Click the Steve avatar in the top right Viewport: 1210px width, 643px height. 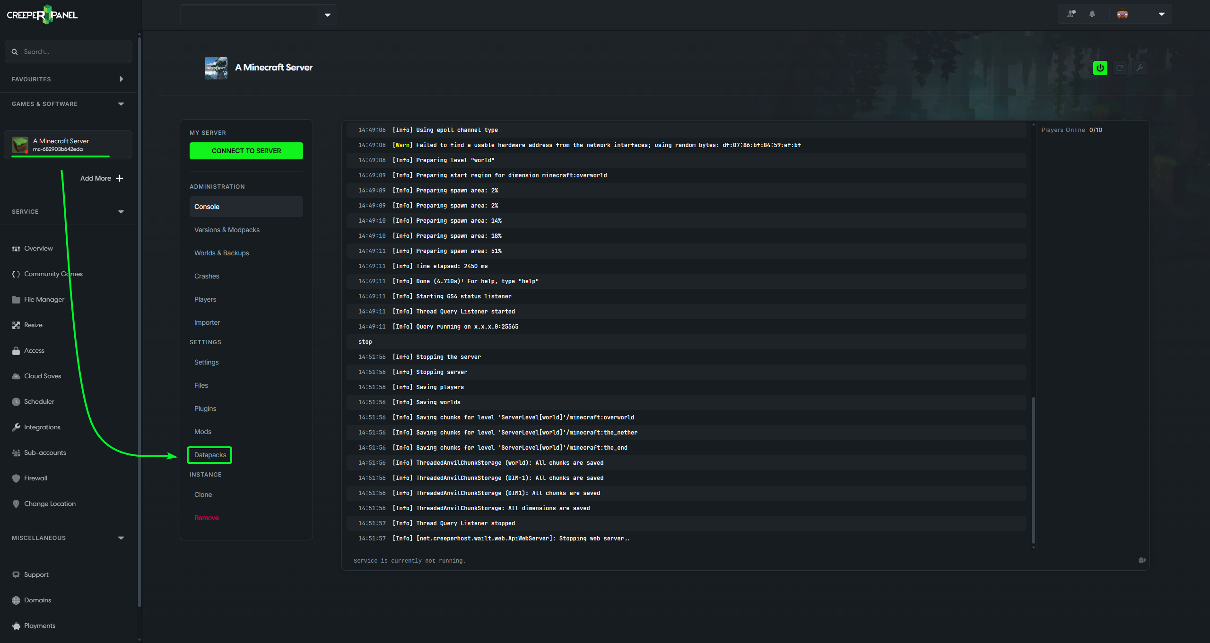pos(1122,14)
